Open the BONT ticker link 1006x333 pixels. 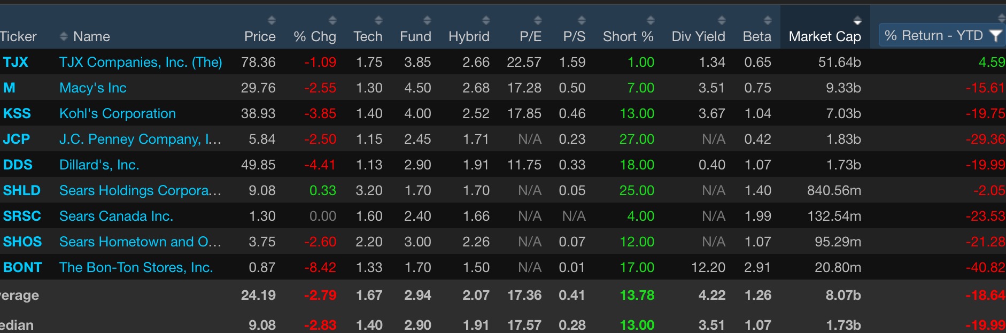(22, 267)
